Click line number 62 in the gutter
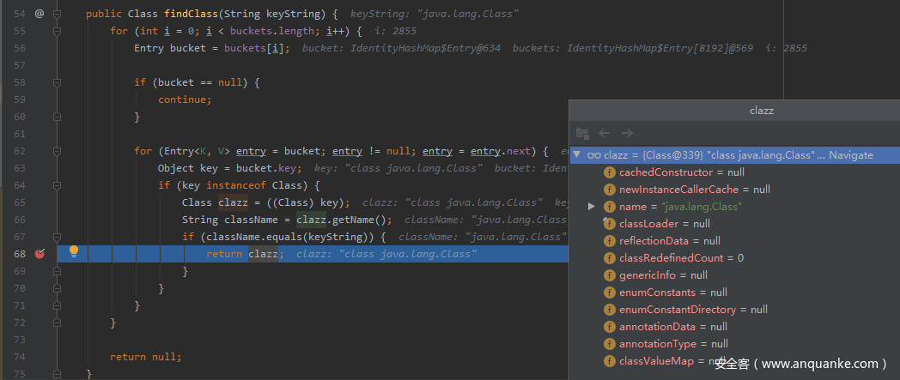The height and width of the screenshot is (380, 900). 19,151
